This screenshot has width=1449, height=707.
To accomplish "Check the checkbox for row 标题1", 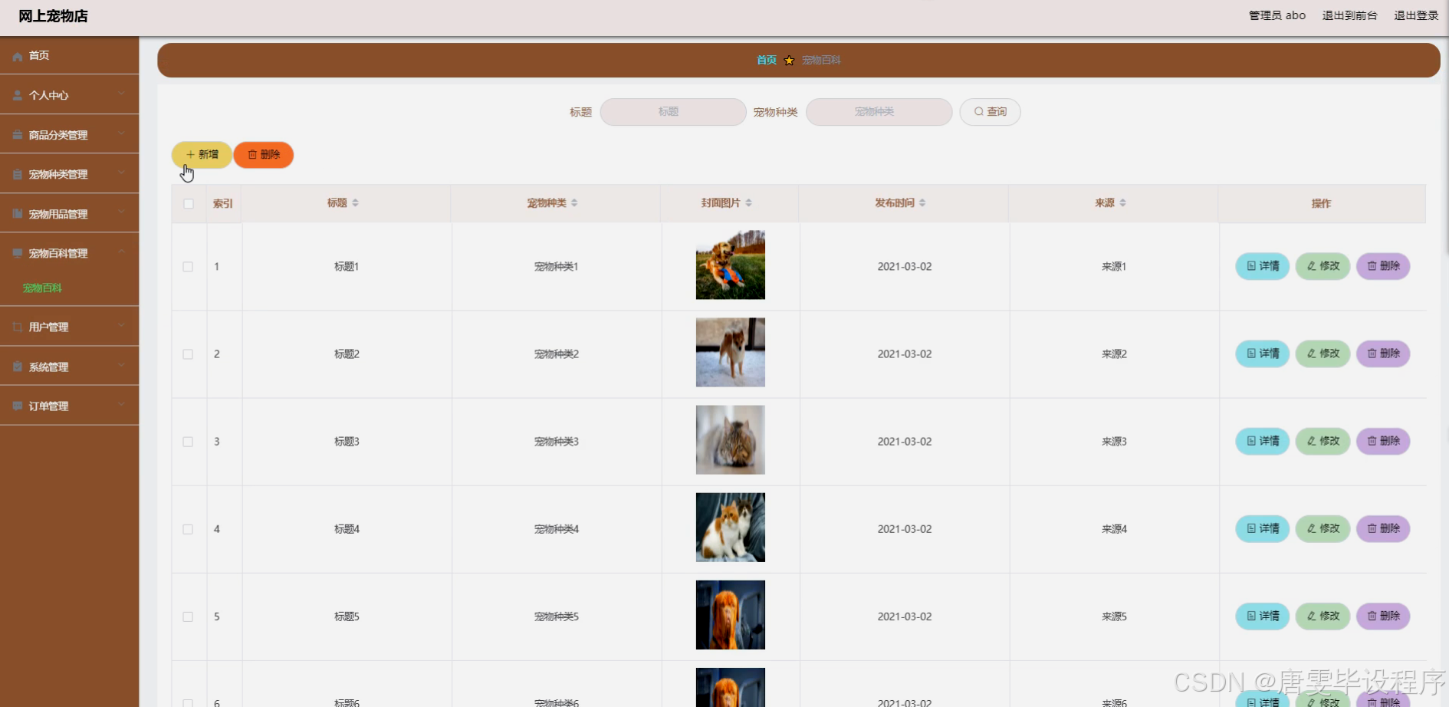I will coord(188,267).
